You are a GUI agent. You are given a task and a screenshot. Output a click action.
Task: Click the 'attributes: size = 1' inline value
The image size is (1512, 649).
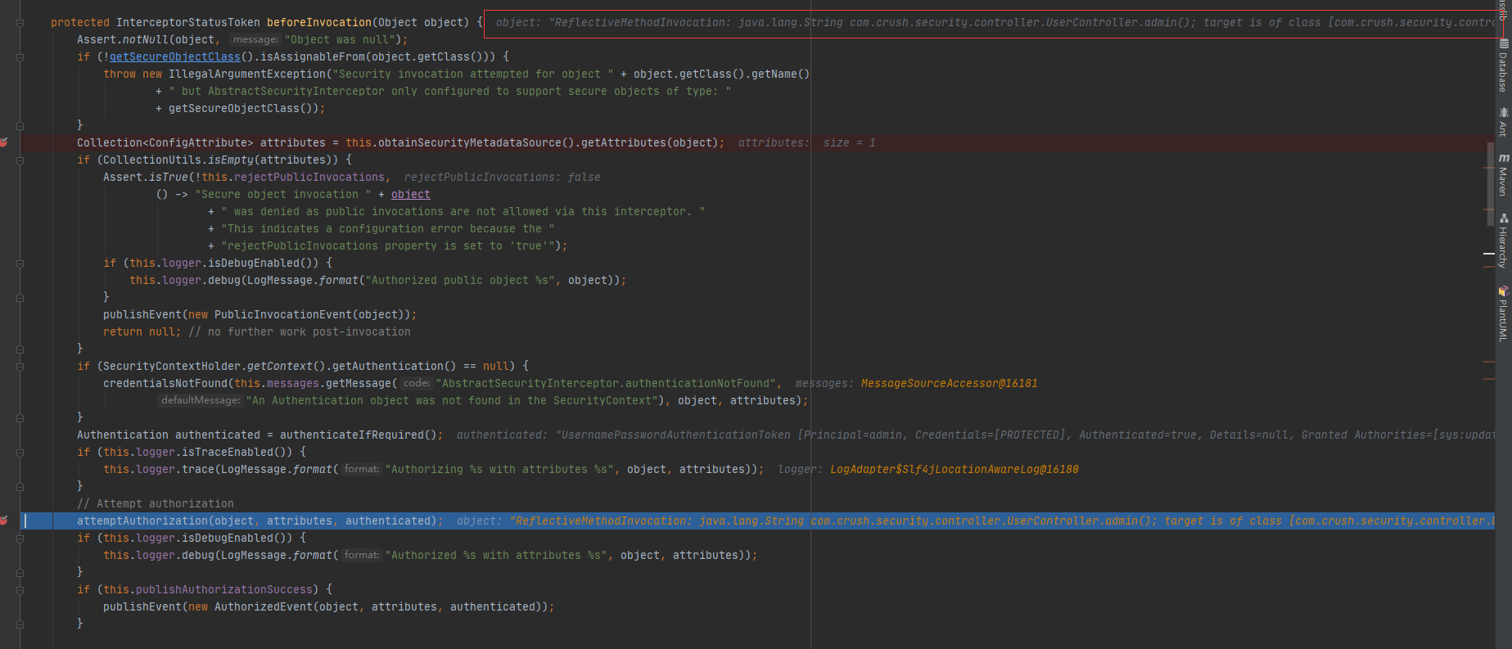807,142
